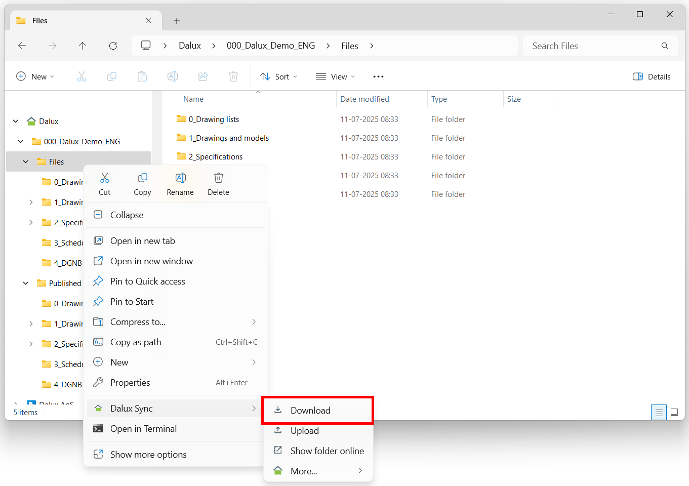The height and width of the screenshot is (486, 689).
Task: Select Download from the Dalux Sync submenu
Action: coord(309,410)
